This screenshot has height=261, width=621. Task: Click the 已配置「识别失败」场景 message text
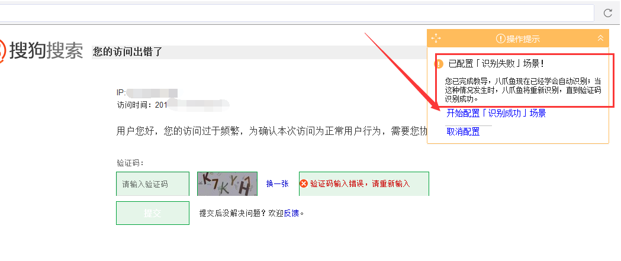point(496,64)
